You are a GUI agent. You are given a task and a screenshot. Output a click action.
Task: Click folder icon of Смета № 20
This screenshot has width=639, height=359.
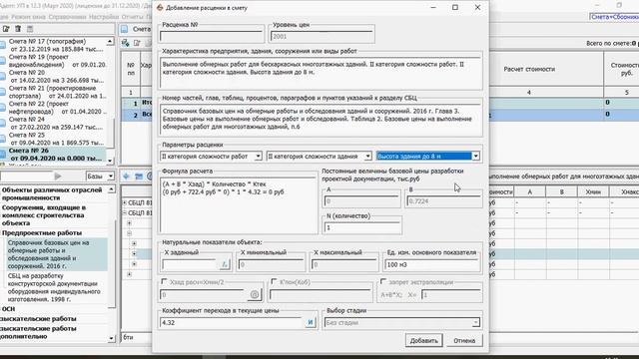point(3,76)
